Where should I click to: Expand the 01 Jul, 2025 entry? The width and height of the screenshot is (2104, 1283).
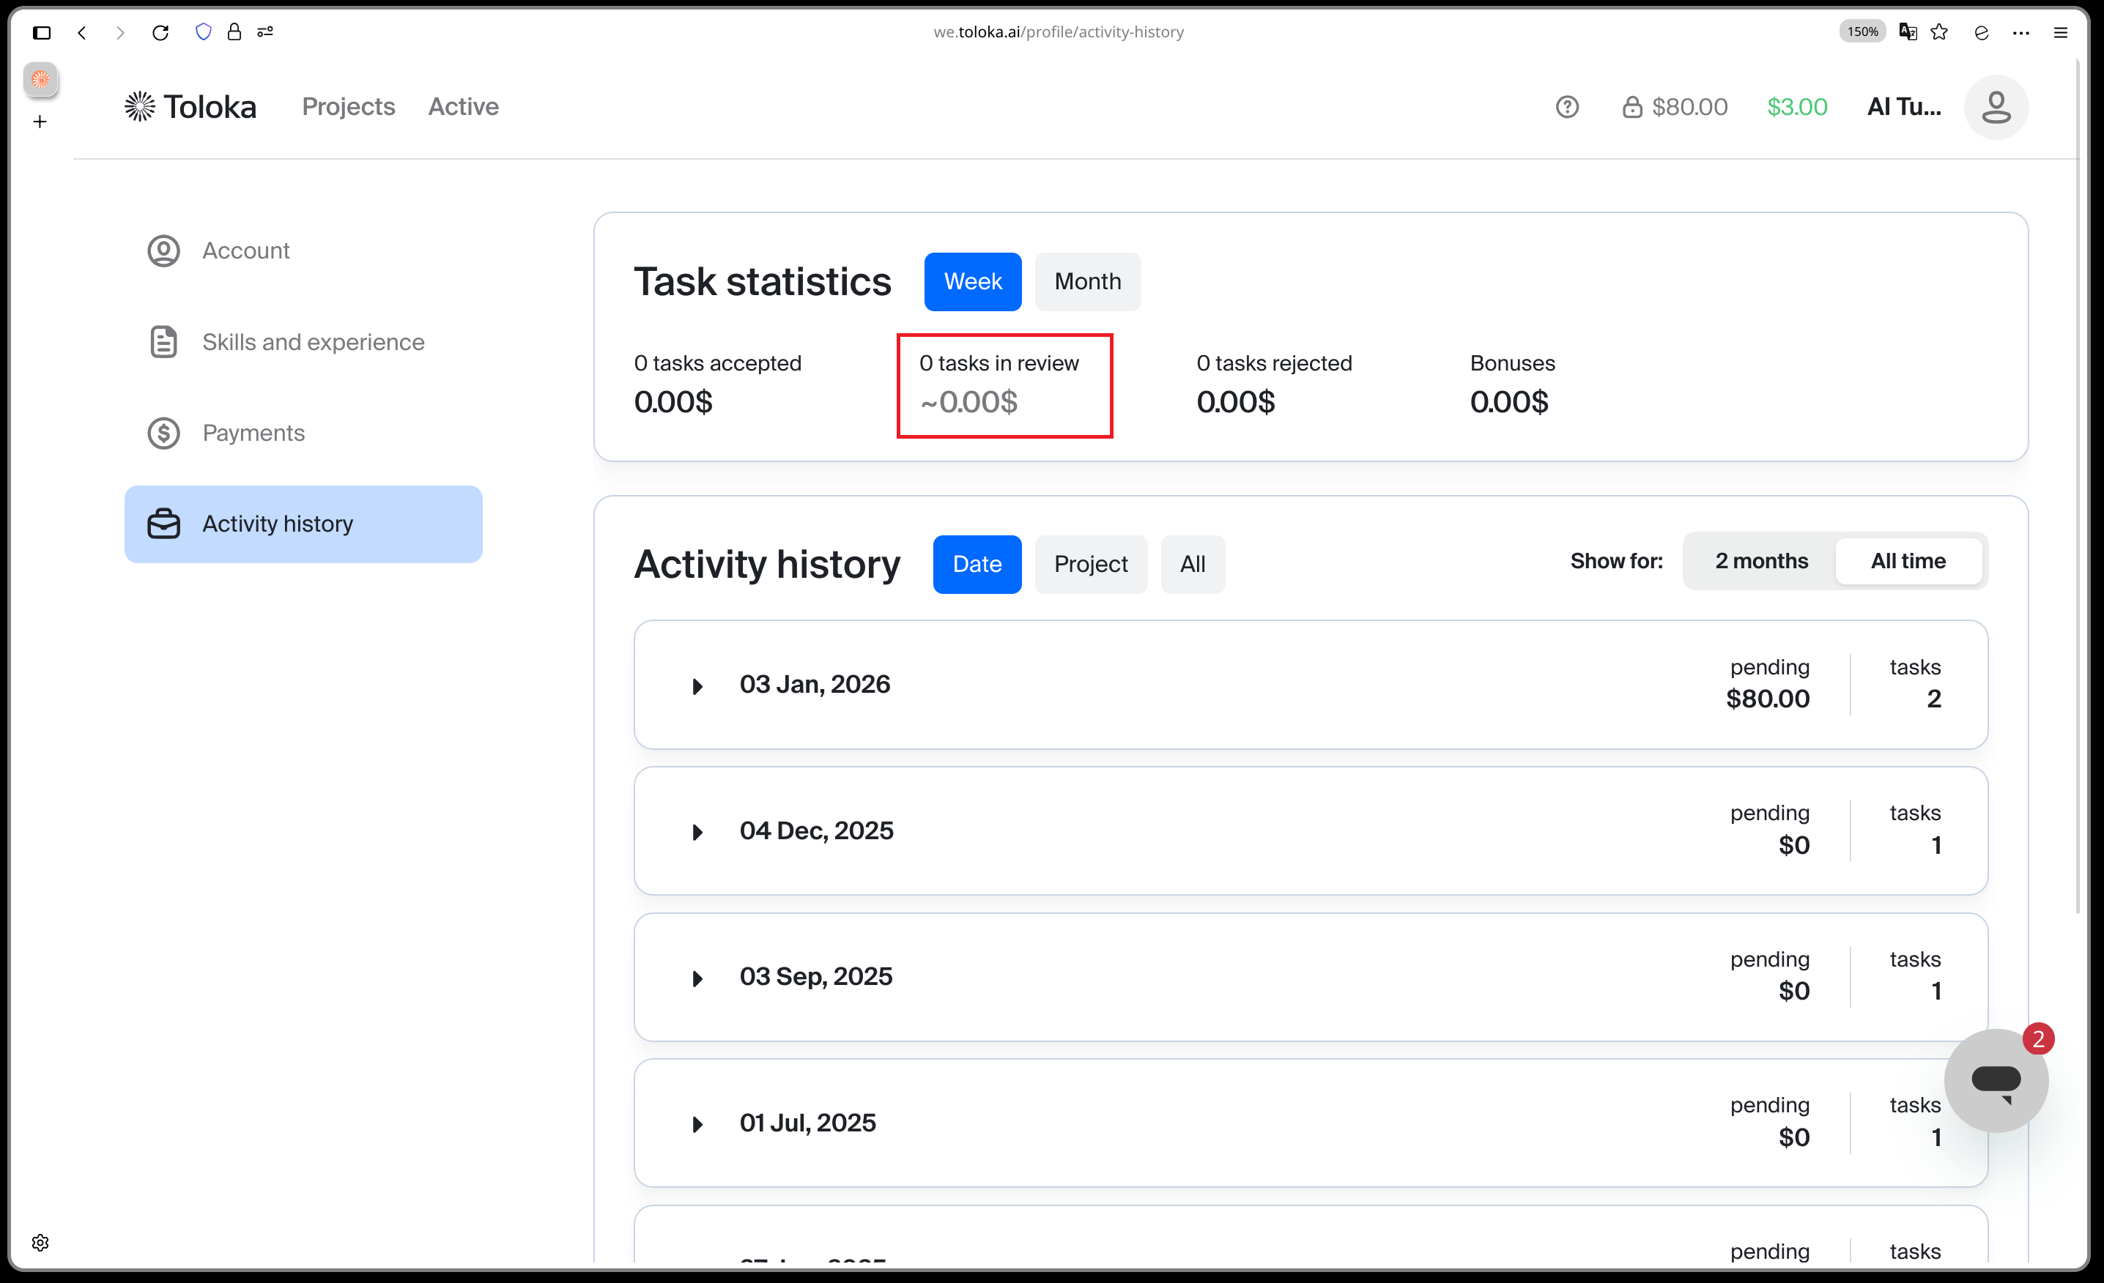click(697, 1124)
